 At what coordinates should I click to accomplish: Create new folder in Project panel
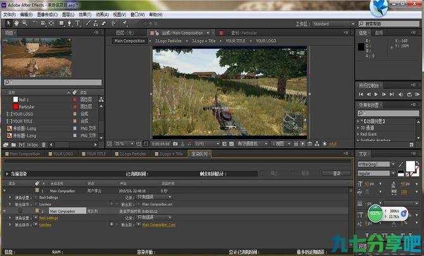[13, 145]
